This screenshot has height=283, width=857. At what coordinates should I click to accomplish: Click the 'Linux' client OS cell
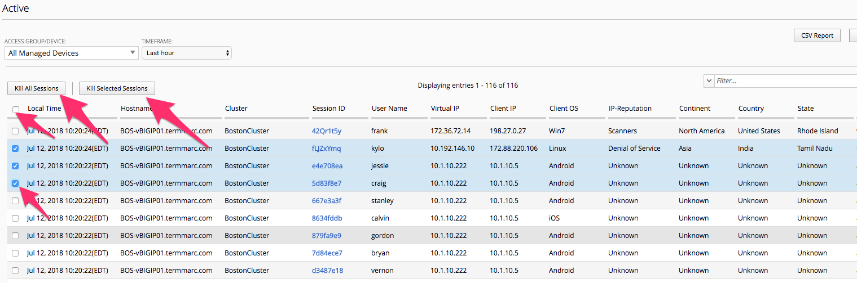click(558, 149)
